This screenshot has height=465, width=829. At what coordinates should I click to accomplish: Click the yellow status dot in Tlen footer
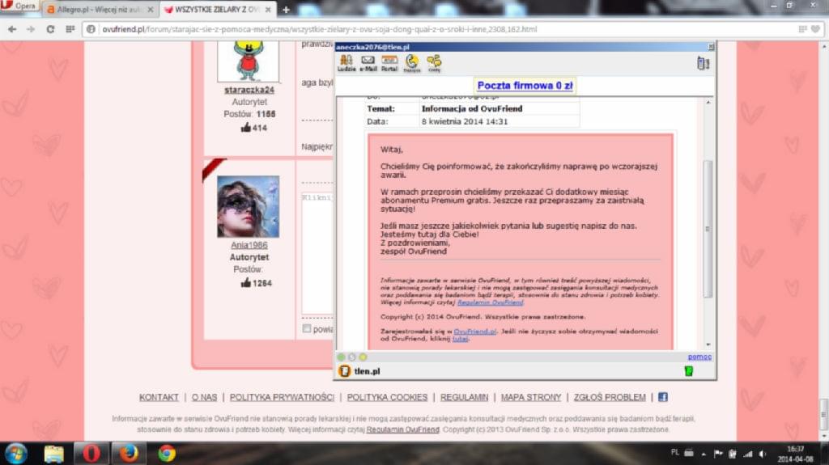[363, 357]
